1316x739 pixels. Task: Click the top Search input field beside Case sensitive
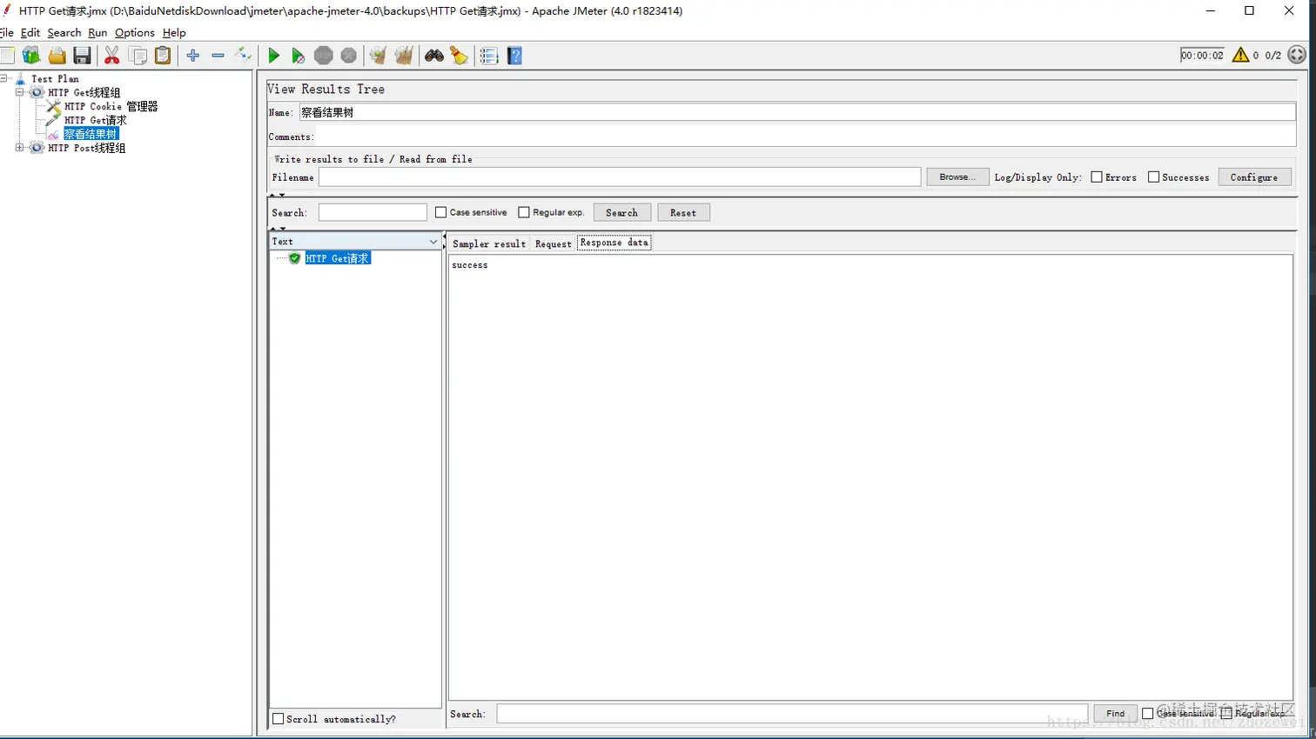[x=373, y=212]
